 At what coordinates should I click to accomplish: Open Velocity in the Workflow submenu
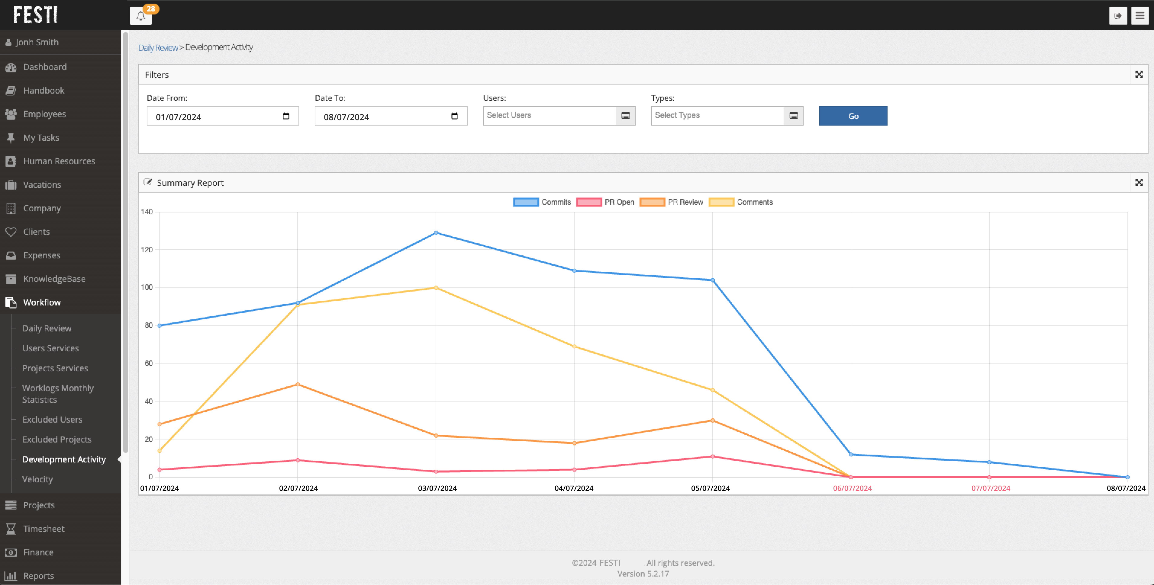click(38, 479)
